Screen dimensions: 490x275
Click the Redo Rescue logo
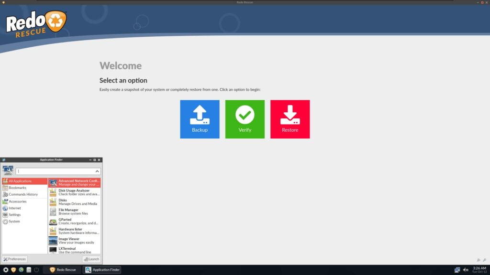point(36,24)
